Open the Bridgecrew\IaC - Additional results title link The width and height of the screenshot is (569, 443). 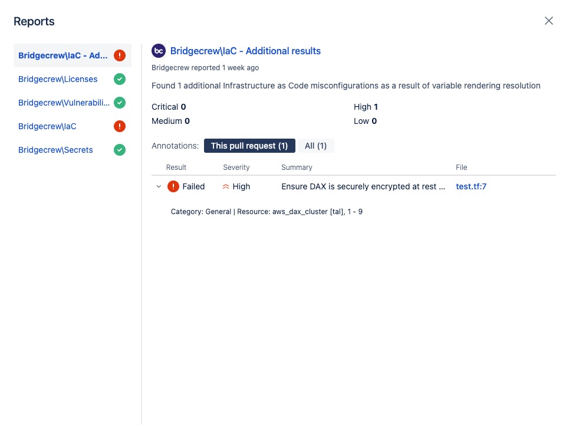coord(245,51)
